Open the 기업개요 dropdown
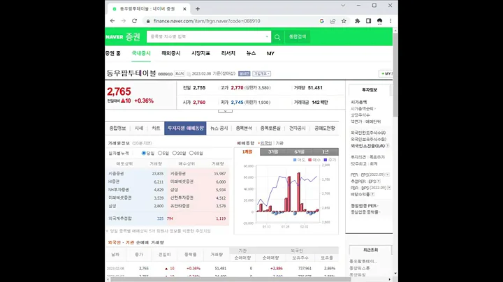 pos(262,74)
